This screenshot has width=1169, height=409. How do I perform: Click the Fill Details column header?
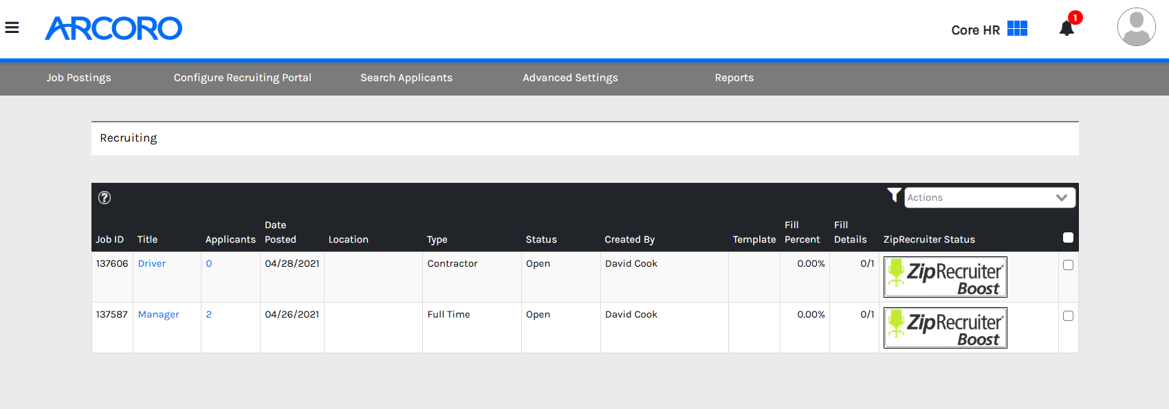point(850,232)
